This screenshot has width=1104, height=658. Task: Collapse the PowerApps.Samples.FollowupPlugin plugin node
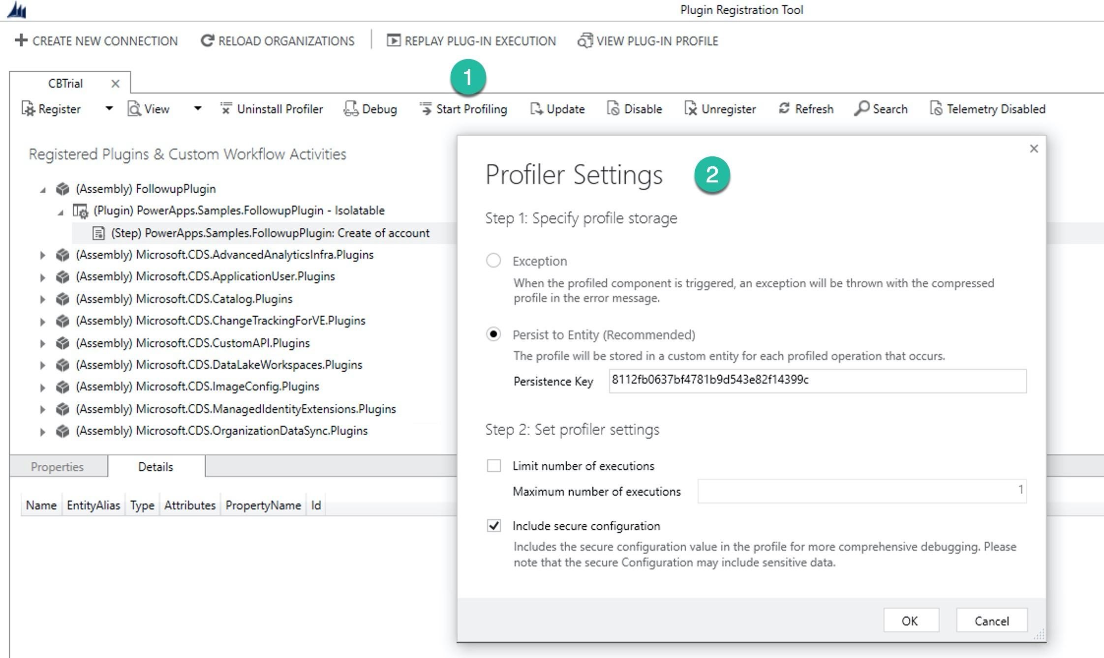[61, 212]
